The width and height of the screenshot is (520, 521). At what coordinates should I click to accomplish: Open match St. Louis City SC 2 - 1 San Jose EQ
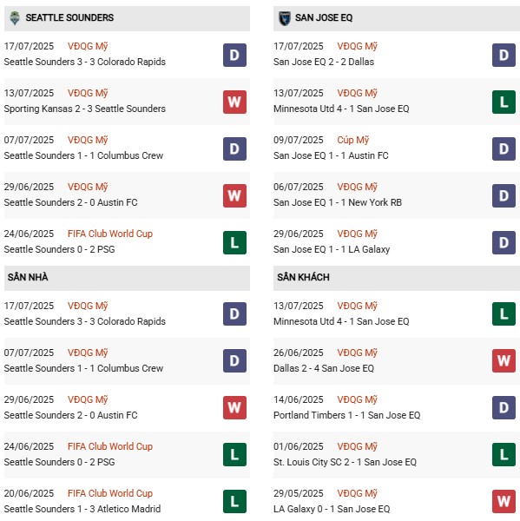click(345, 462)
